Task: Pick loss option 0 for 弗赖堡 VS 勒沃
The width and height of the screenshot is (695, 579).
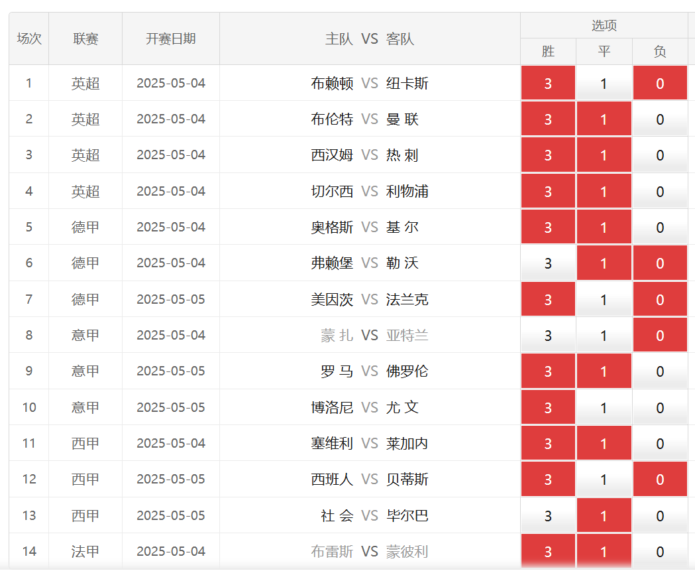Action: coord(660,263)
